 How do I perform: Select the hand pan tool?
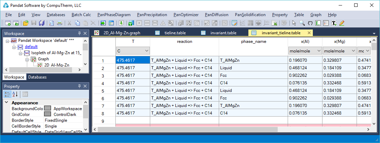(310, 23)
